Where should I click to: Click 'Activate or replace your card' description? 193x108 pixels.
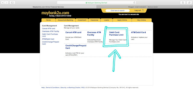139,38
